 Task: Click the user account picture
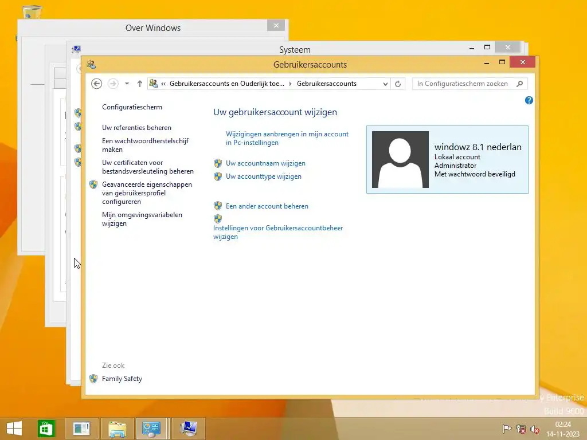click(400, 159)
